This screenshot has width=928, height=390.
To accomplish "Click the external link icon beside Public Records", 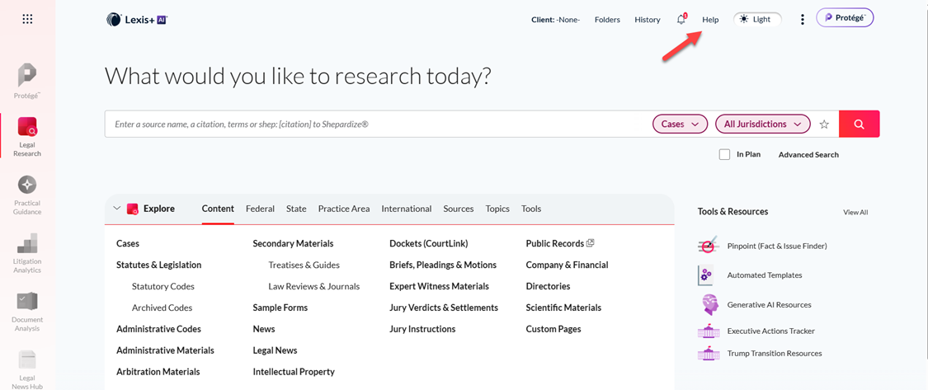I will (x=590, y=243).
